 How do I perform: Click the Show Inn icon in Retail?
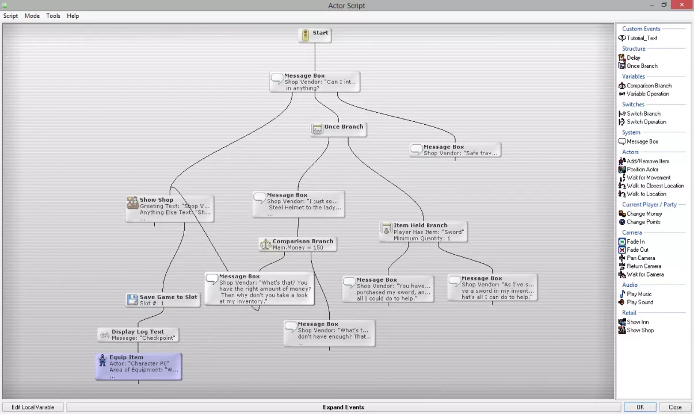pos(622,323)
